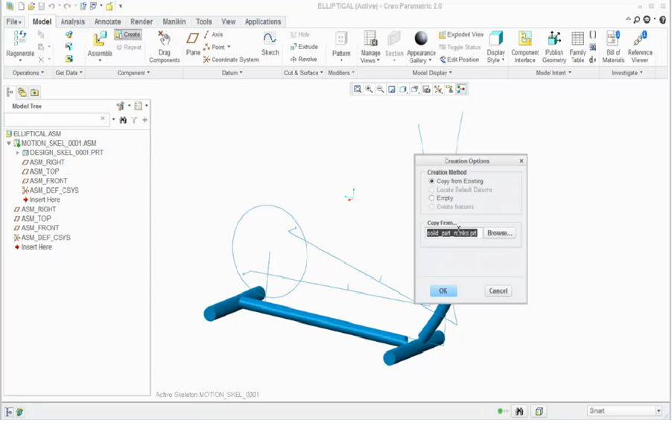Open the View tab
The image size is (672, 423).
pos(229,22)
